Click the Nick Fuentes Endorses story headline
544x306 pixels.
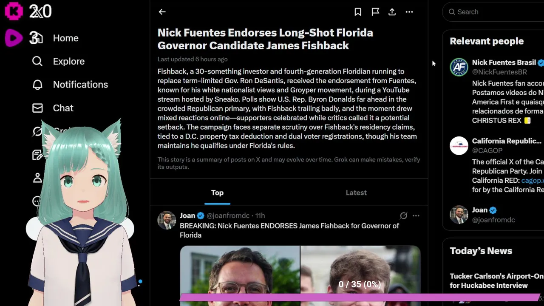[x=265, y=39]
